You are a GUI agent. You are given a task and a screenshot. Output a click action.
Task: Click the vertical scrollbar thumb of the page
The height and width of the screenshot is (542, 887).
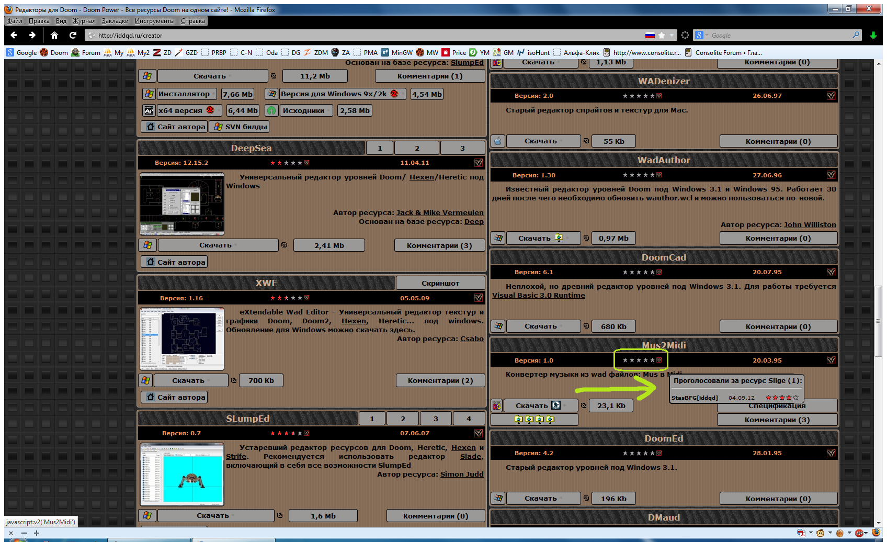[879, 321]
